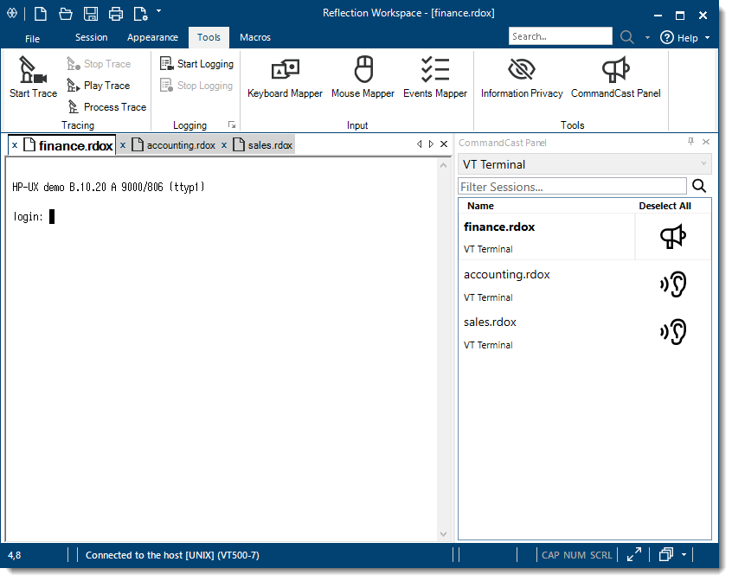
Task: Click the Filter Sessions search icon
Action: pyautogui.click(x=699, y=186)
